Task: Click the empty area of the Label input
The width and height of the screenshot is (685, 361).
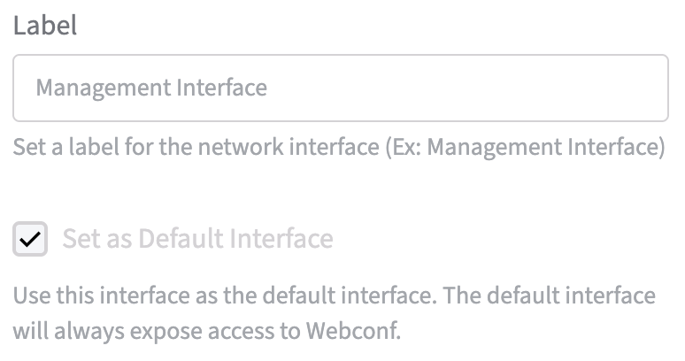Action: click(x=469, y=88)
